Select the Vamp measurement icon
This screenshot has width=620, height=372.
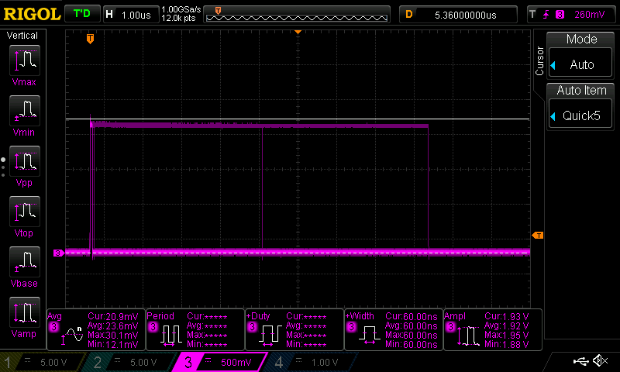24,313
